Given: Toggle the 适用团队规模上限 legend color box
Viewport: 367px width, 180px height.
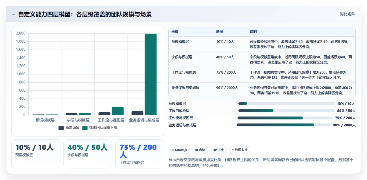Looking at the screenshot, I should (85, 128).
